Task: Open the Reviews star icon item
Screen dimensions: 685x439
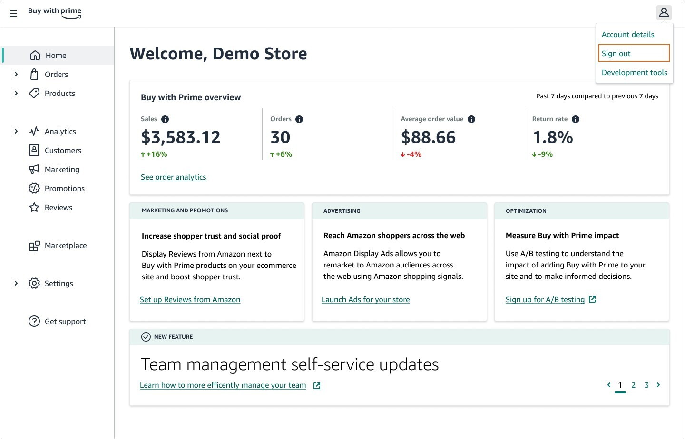Action: [x=34, y=208]
